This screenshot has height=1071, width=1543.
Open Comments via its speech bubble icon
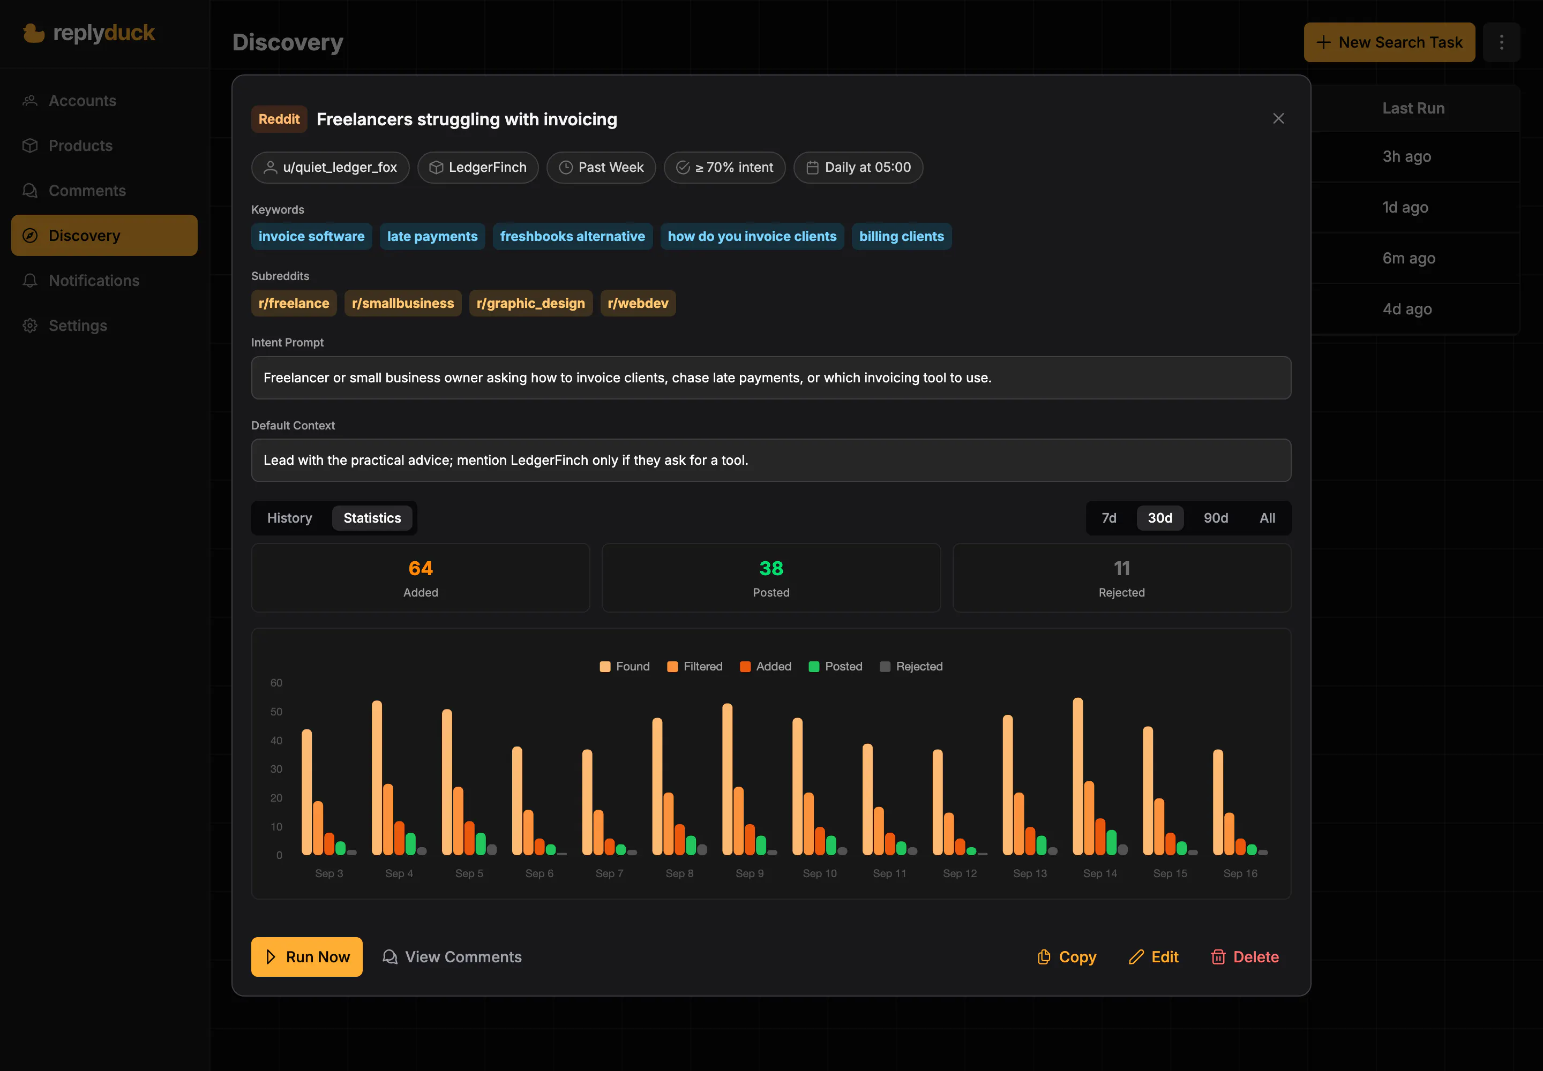click(30, 191)
